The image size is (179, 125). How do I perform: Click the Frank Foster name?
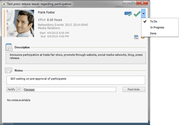(46, 12)
